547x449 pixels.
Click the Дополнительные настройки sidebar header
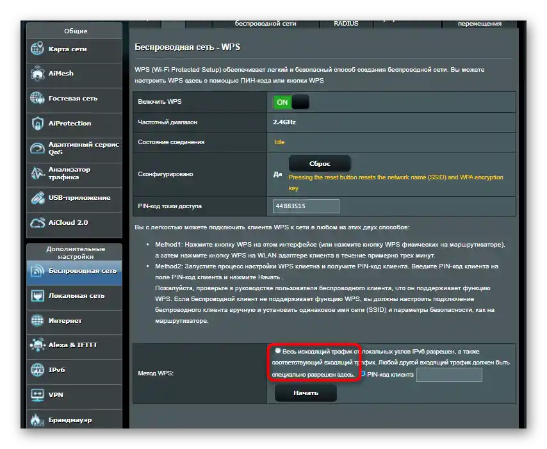[76, 252]
